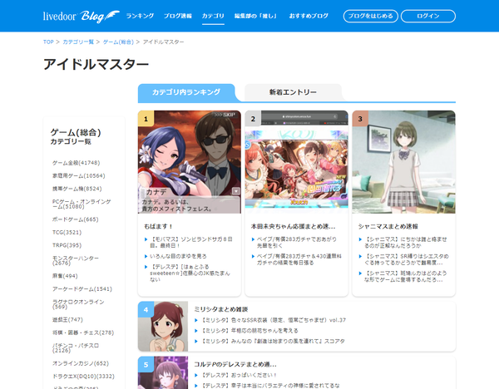Open 430連無料ガチャ article link
The height and width of the screenshot is (389, 499).
click(x=299, y=259)
